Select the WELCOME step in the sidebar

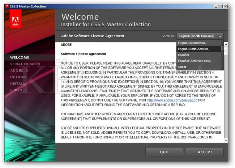pos(20,57)
